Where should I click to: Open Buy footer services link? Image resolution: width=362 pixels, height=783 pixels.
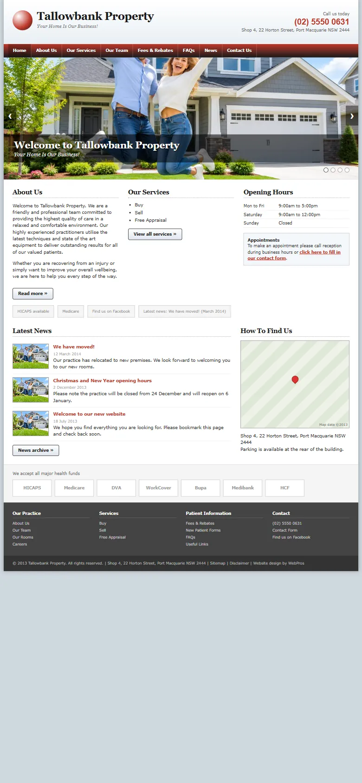click(103, 523)
